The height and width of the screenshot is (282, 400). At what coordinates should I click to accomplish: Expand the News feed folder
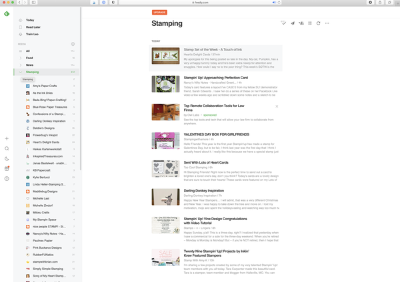20,65
